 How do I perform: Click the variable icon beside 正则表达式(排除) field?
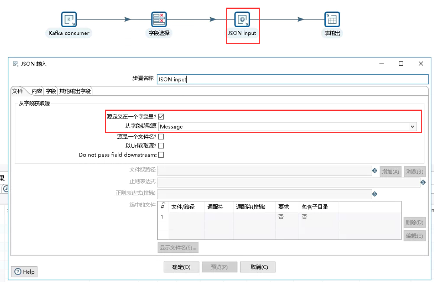point(374,194)
